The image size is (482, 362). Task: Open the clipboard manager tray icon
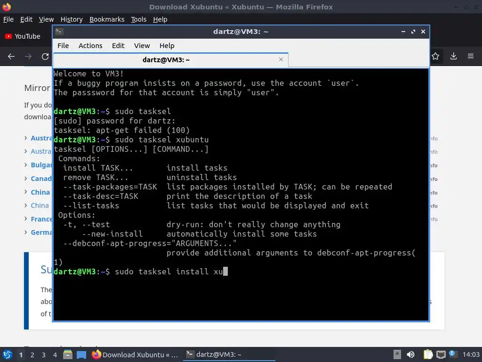(428, 354)
